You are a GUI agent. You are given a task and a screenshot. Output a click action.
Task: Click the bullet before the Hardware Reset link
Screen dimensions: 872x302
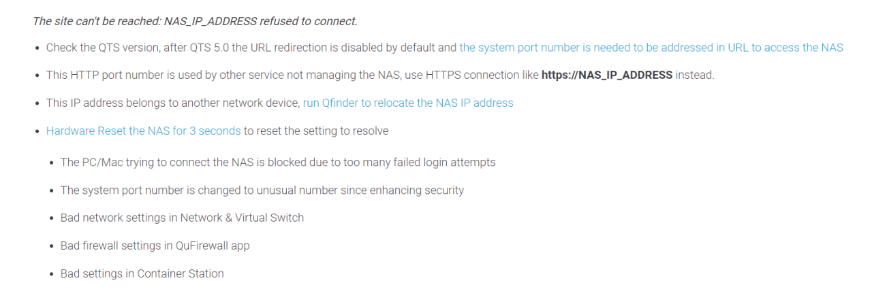[x=36, y=131]
